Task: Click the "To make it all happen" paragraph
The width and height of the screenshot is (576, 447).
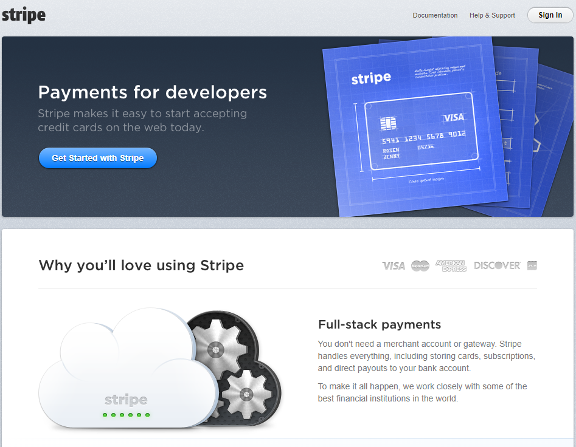Action: (423, 392)
